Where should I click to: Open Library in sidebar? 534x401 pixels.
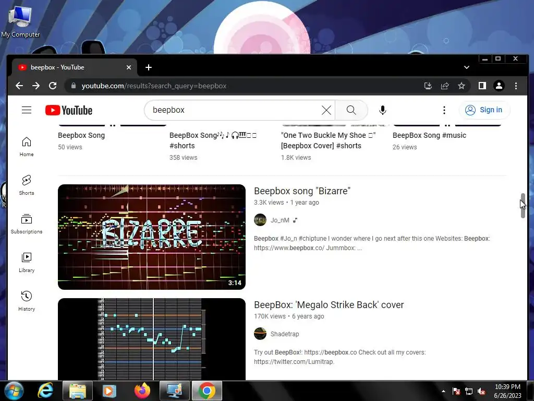pyautogui.click(x=27, y=262)
